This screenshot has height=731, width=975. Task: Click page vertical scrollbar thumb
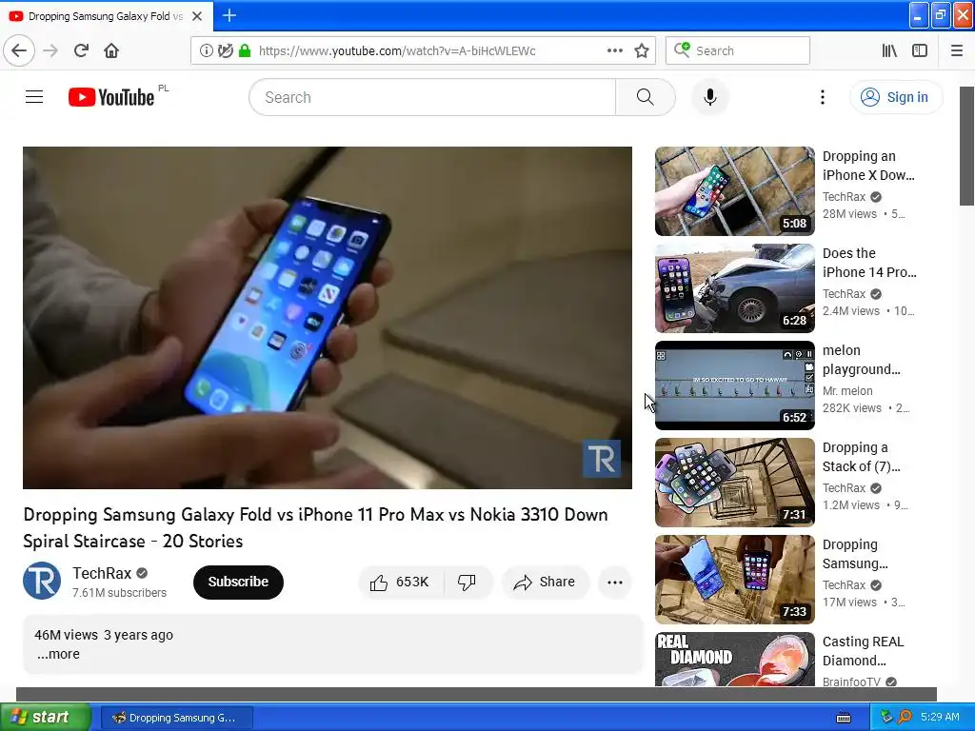tap(966, 146)
